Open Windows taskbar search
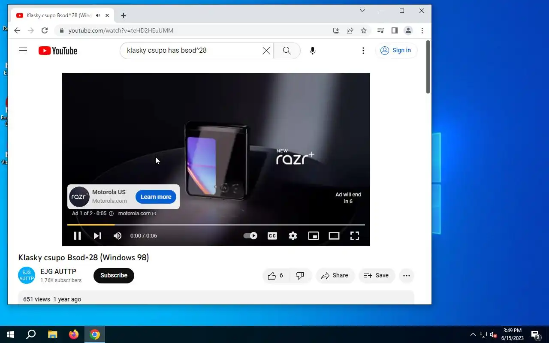Screen dimensions: 549x343 (x=31, y=334)
